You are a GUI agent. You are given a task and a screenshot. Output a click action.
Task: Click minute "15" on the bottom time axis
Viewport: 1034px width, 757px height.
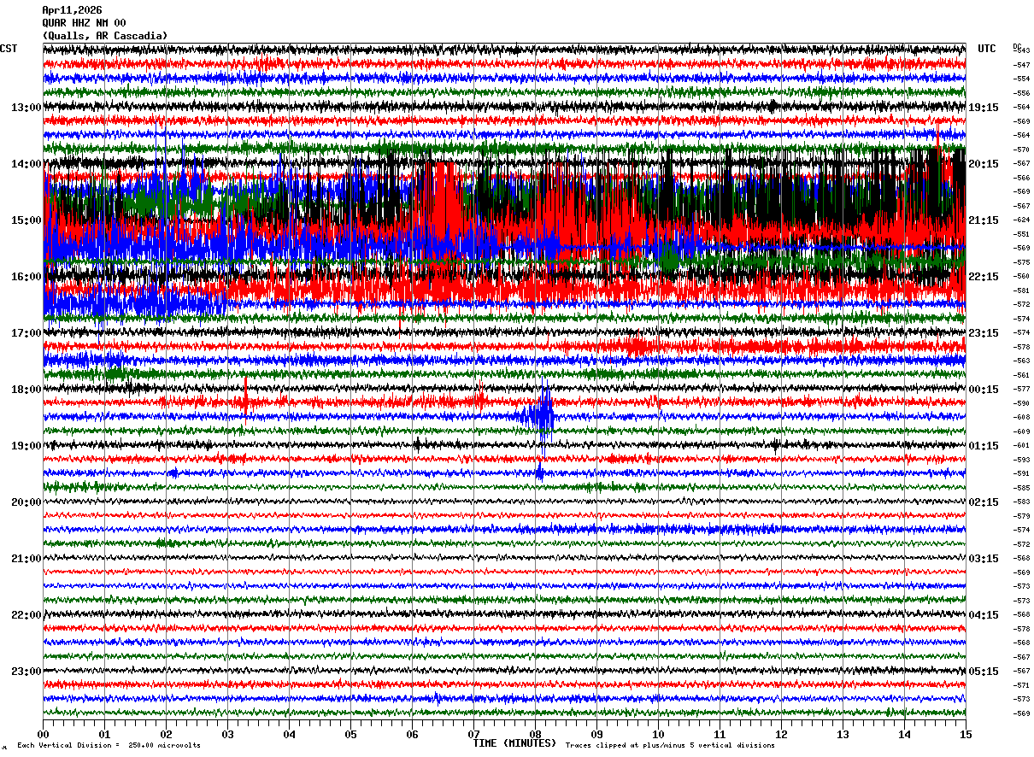tap(966, 734)
